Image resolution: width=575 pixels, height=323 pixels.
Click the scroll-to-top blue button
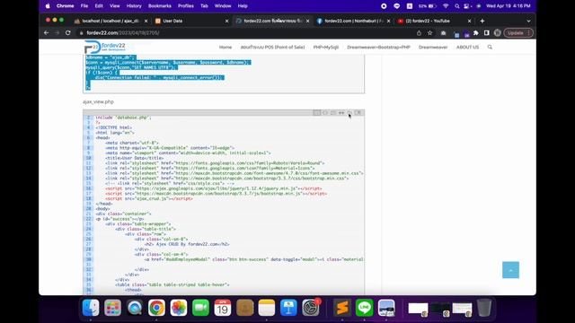pos(510,270)
